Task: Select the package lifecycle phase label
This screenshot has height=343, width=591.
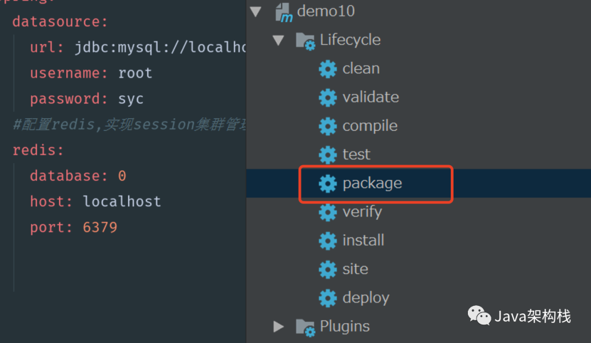Action: tap(372, 183)
